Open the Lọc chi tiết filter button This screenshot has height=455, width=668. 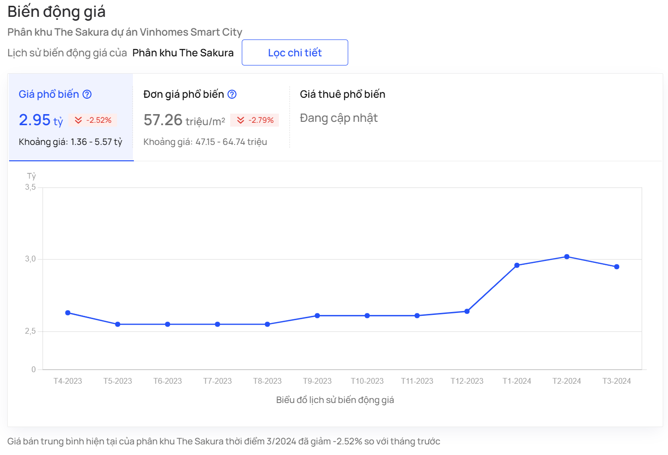295,52
